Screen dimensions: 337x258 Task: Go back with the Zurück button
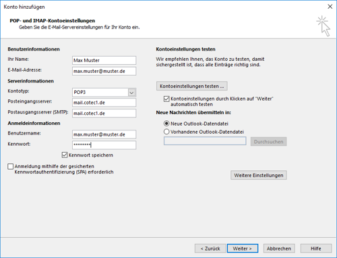(210, 249)
